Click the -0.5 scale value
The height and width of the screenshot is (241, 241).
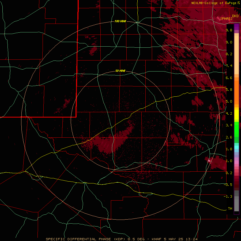click(x=228, y=185)
